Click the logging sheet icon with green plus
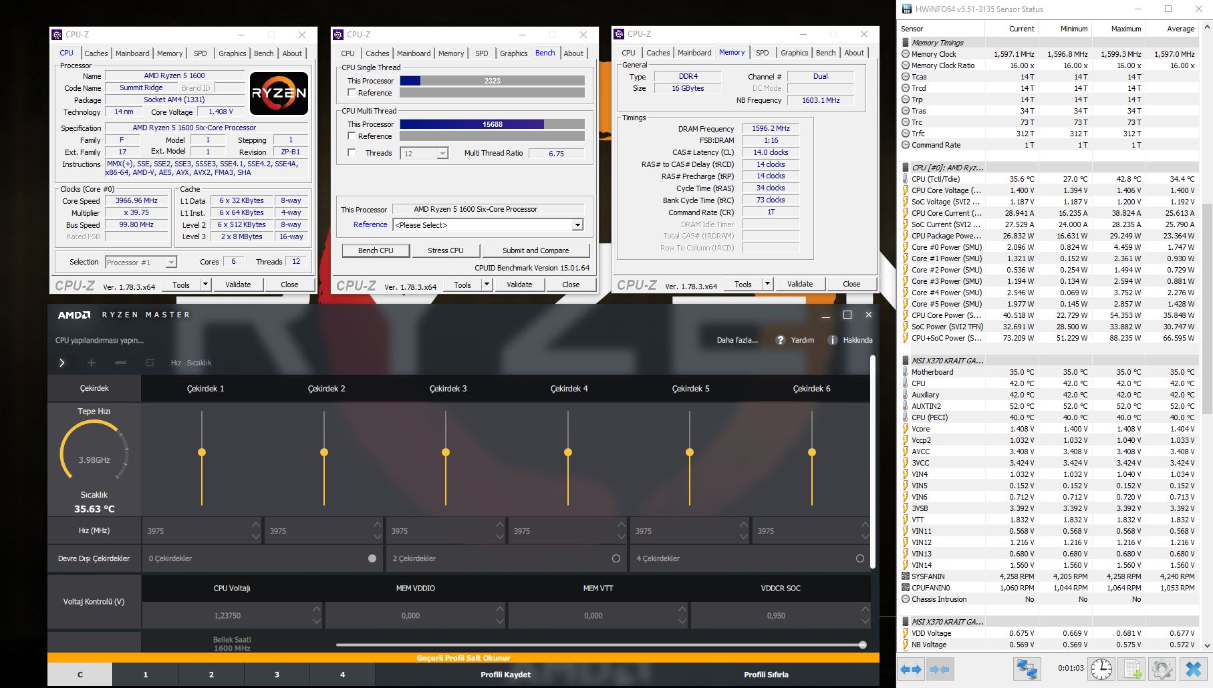The width and height of the screenshot is (1213, 688). [x=1132, y=669]
